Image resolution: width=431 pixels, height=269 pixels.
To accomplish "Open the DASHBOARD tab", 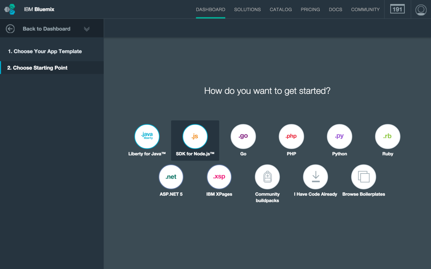I will (211, 10).
